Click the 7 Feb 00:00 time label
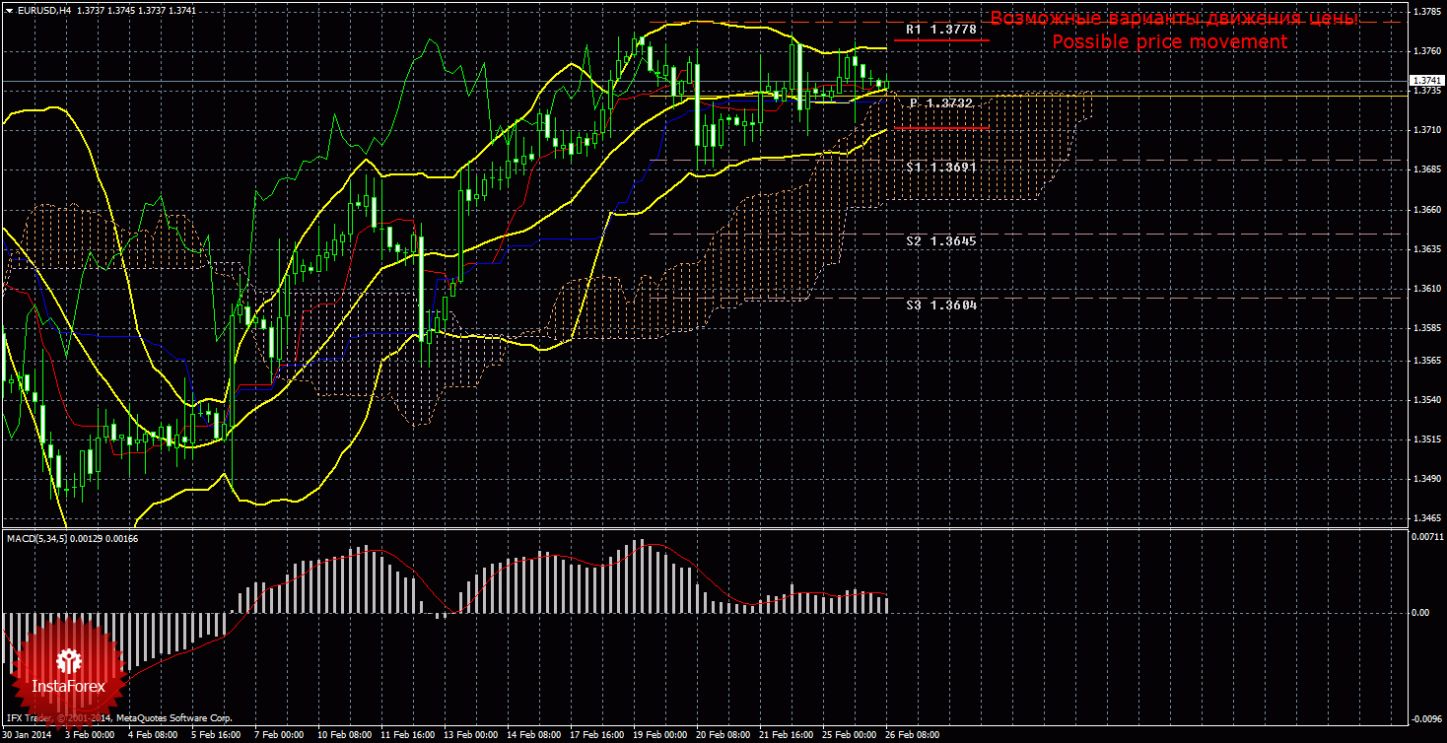The width and height of the screenshot is (1447, 743). pos(278,735)
